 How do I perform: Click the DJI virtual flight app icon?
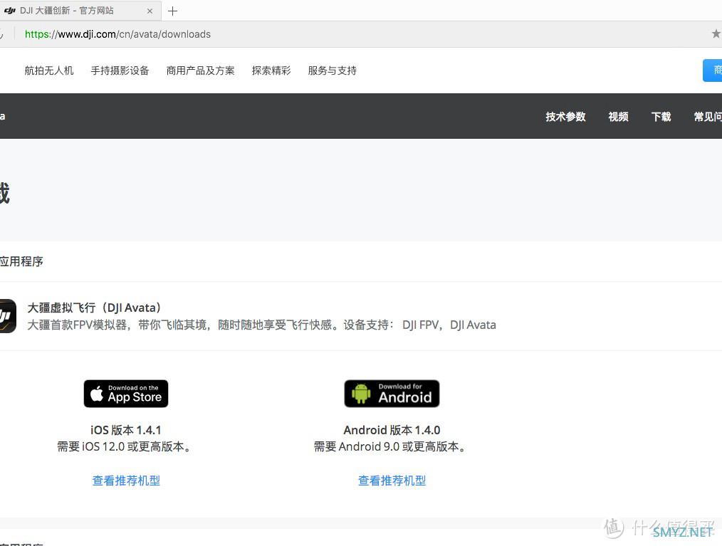(8, 316)
